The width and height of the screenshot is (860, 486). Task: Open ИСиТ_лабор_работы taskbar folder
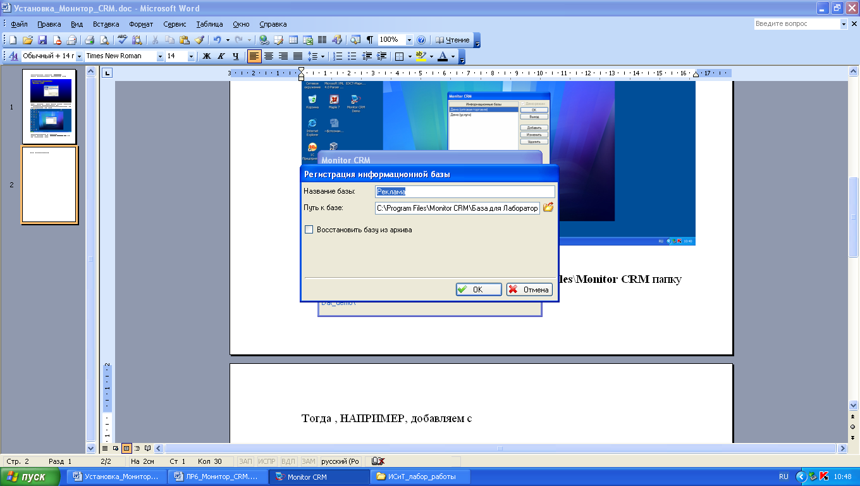tap(420, 477)
